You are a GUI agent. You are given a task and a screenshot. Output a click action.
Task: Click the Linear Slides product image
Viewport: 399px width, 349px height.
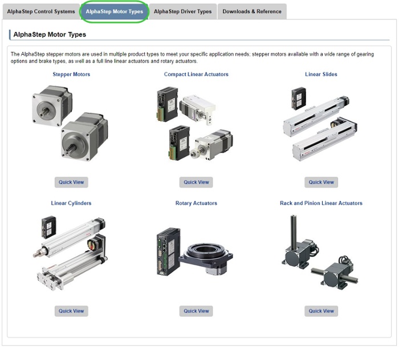[321, 124]
